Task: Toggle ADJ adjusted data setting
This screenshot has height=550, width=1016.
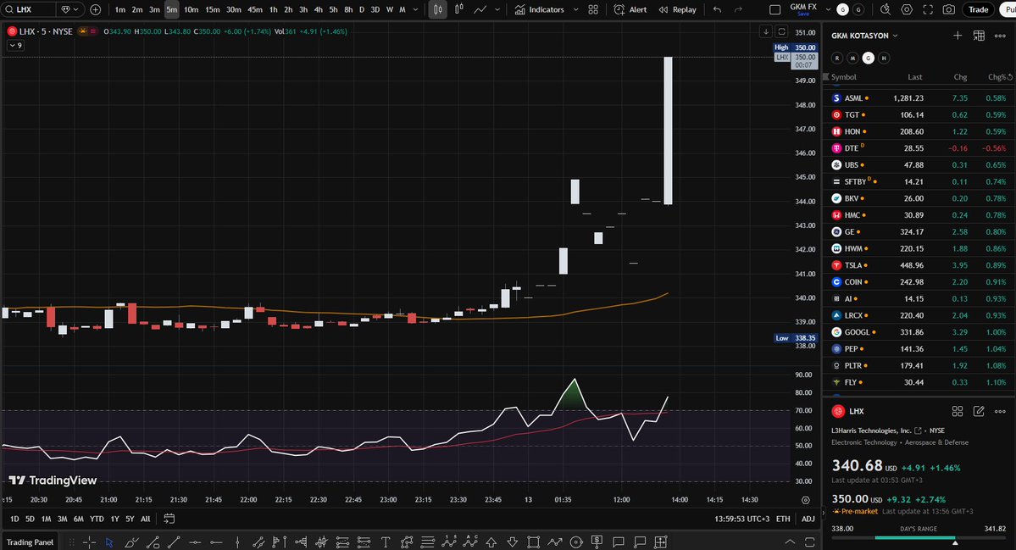Action: 808,519
